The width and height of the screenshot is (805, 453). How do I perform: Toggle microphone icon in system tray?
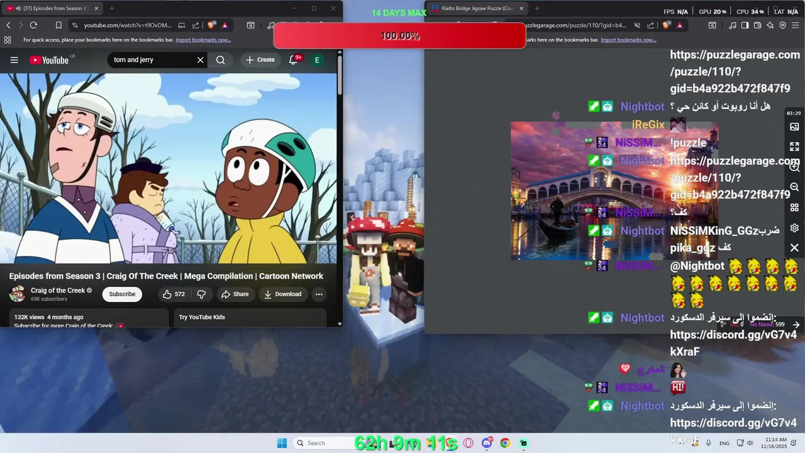coord(709,443)
